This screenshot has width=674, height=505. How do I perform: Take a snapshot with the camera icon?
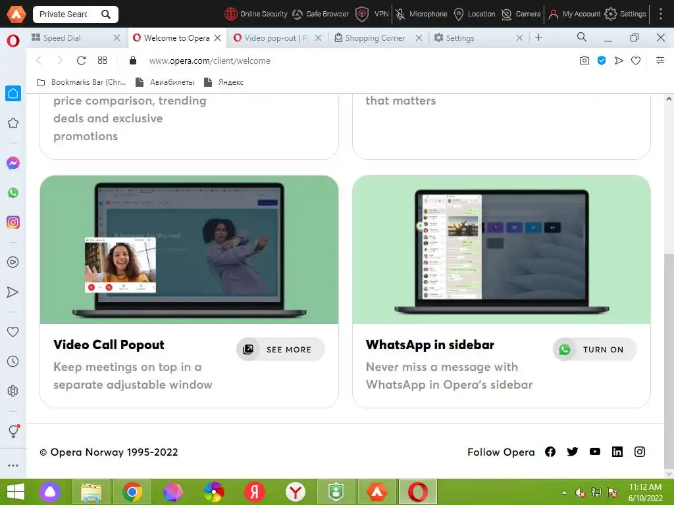click(584, 60)
